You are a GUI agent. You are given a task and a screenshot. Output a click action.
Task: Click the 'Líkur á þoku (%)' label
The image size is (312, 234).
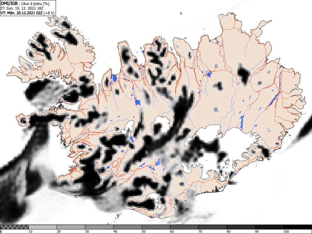35,3
